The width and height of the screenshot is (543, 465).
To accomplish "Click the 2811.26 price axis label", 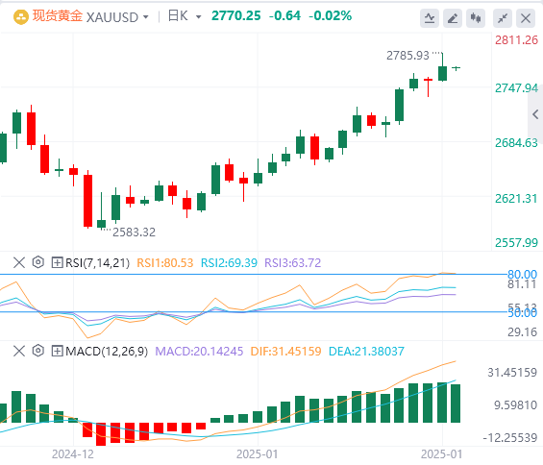I will [516, 40].
